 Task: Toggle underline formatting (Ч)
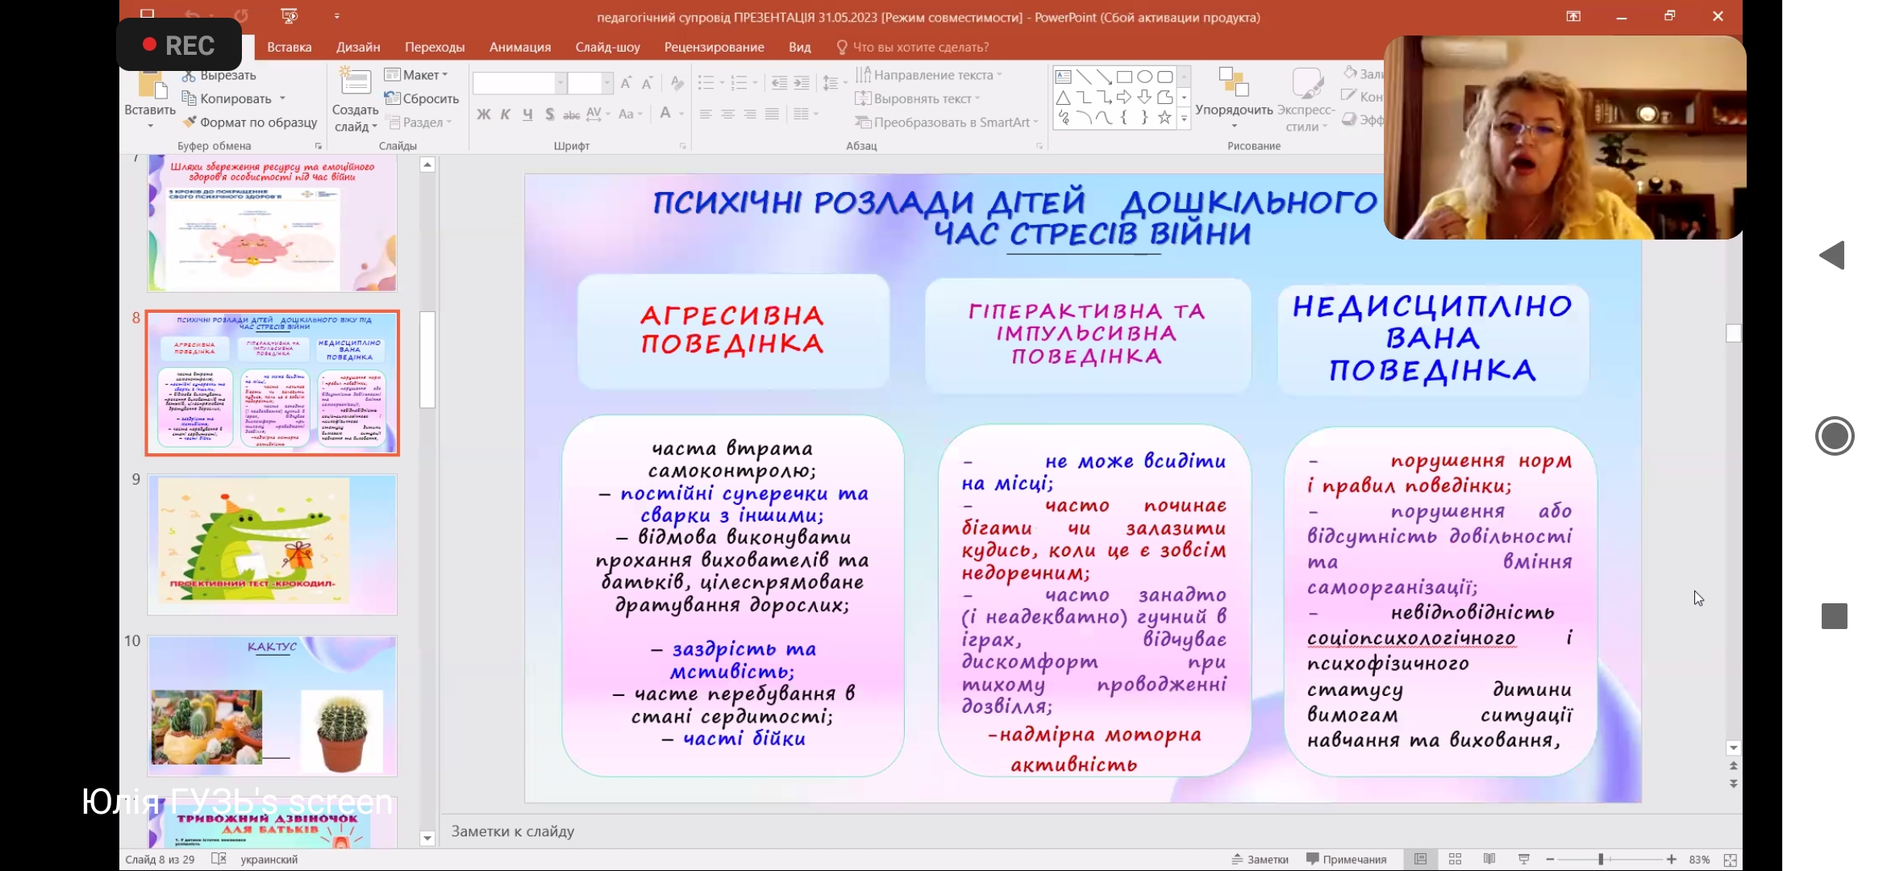tap(527, 115)
